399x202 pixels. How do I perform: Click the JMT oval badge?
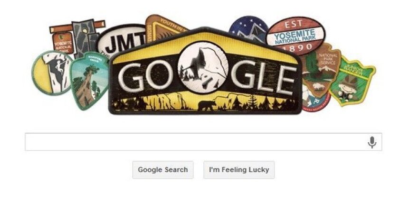(122, 42)
